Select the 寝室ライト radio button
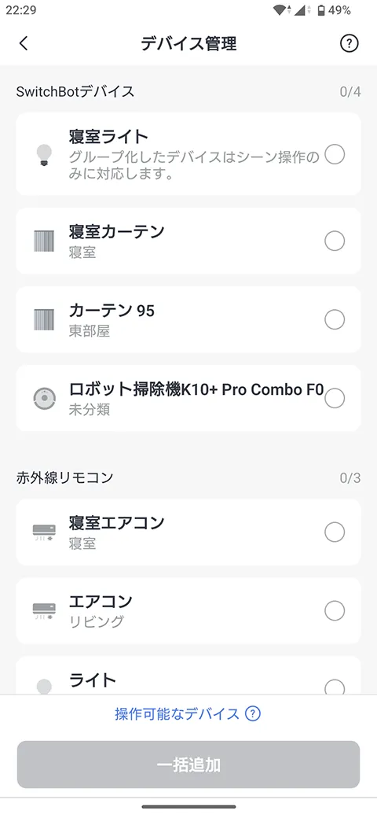 coord(335,154)
